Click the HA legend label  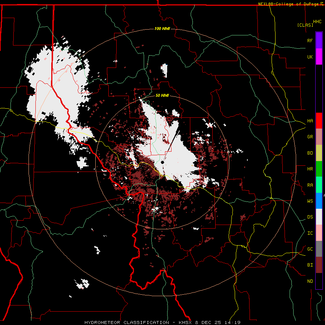coord(310,121)
